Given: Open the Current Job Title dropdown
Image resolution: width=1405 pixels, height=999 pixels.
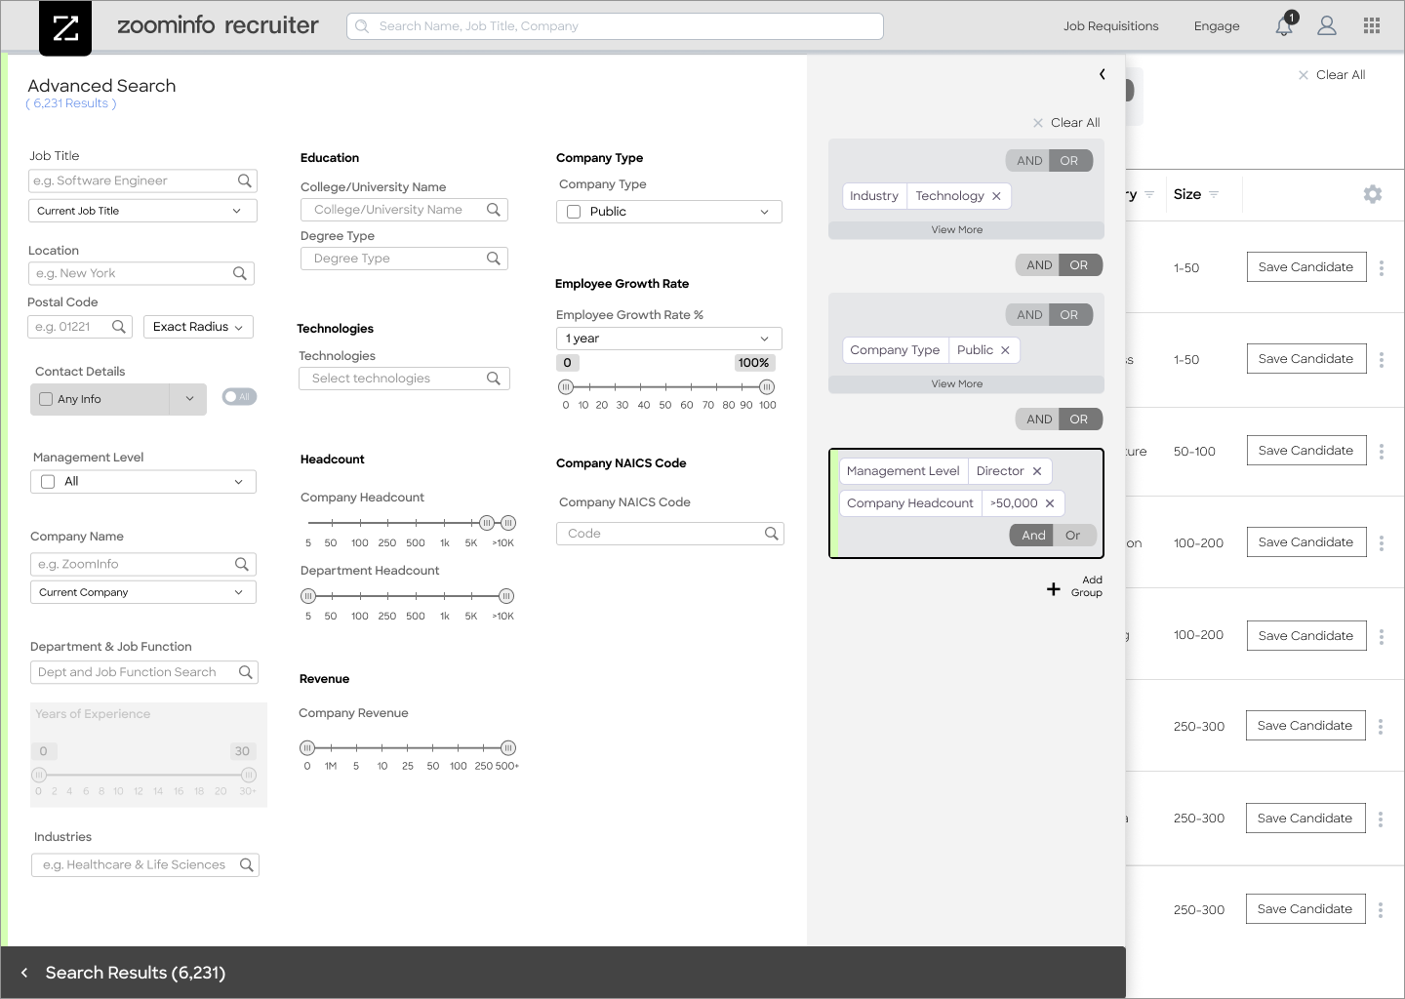Looking at the screenshot, I should tap(143, 211).
